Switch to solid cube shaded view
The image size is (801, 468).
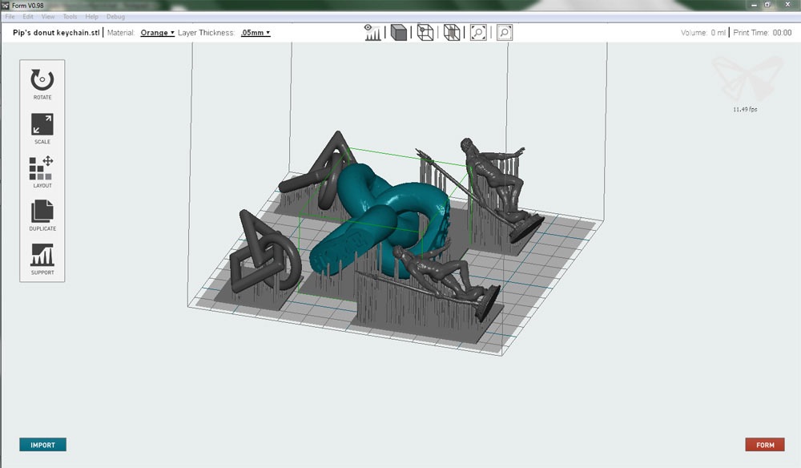pos(398,33)
